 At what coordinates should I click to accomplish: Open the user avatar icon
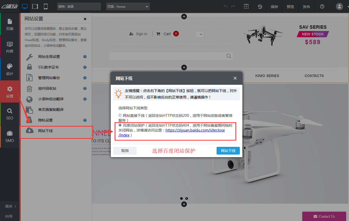click(339, 6)
